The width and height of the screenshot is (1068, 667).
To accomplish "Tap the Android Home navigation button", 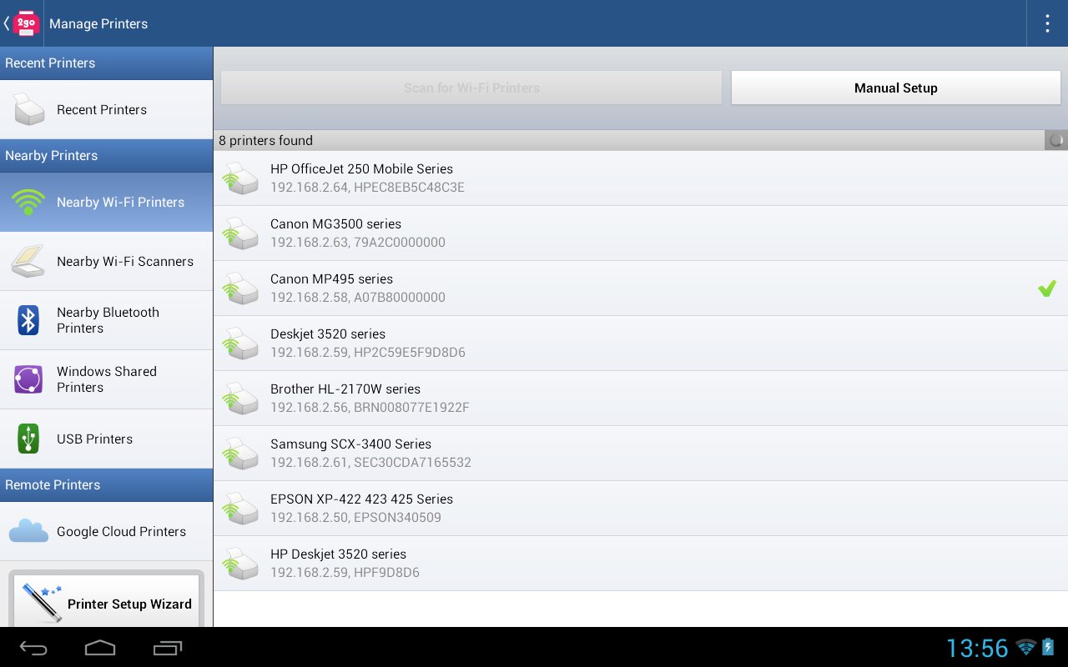I will [100, 648].
